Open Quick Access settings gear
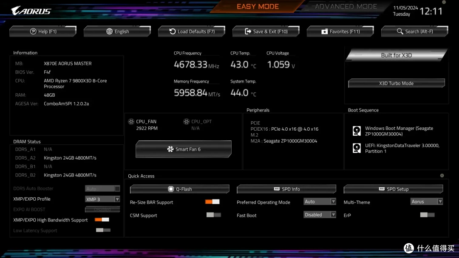The image size is (459, 258). [442, 176]
